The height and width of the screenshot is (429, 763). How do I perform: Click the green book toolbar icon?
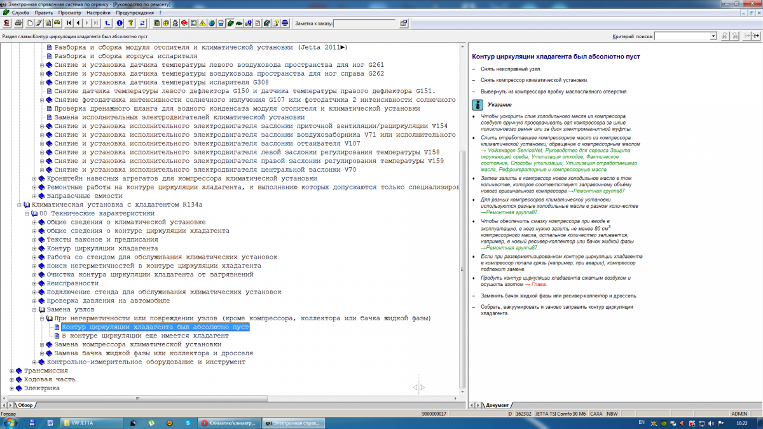(230, 24)
